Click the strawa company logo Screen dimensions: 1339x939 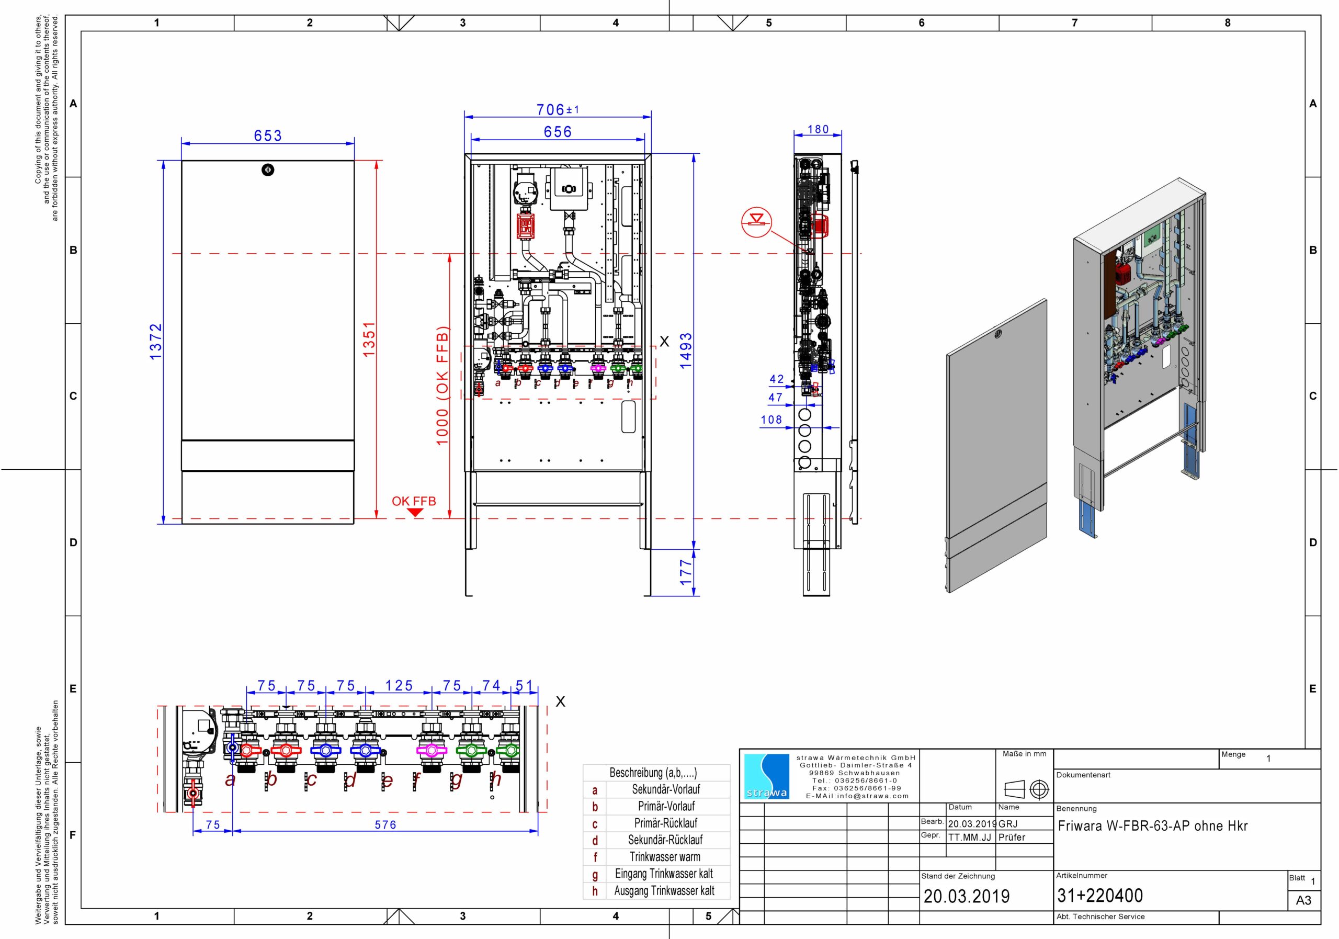(767, 776)
